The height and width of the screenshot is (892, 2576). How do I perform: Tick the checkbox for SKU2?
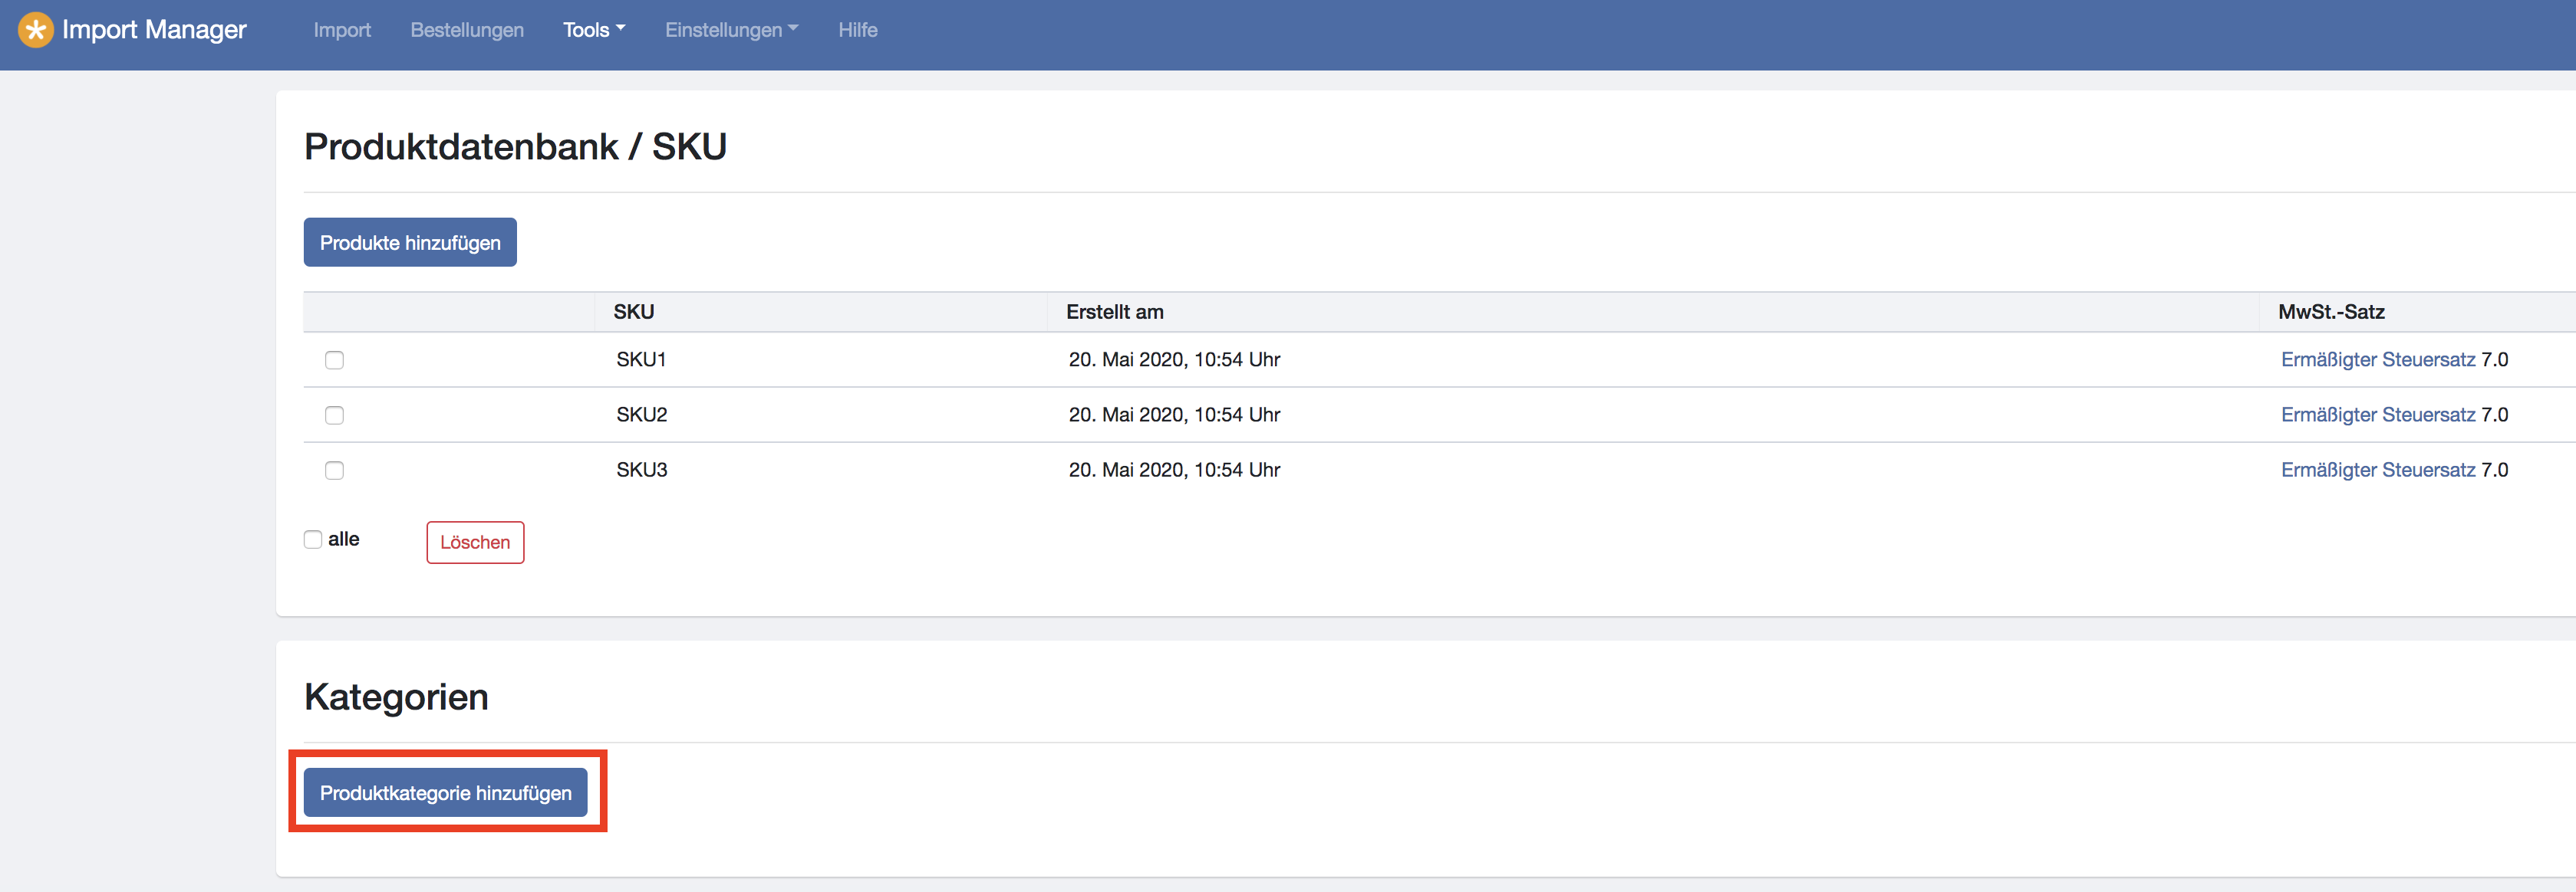pyautogui.click(x=334, y=415)
